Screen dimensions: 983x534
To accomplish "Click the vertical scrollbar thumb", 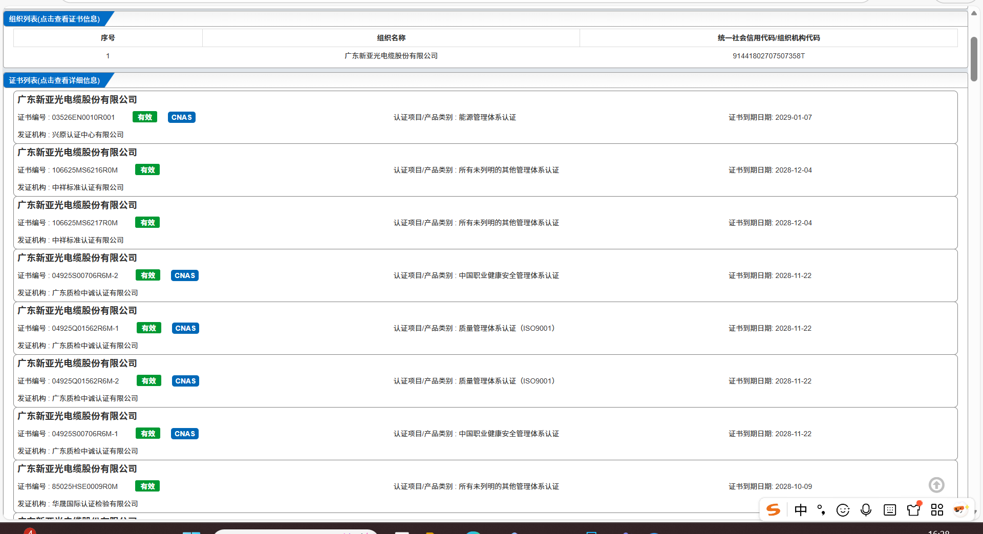I will [974, 59].
